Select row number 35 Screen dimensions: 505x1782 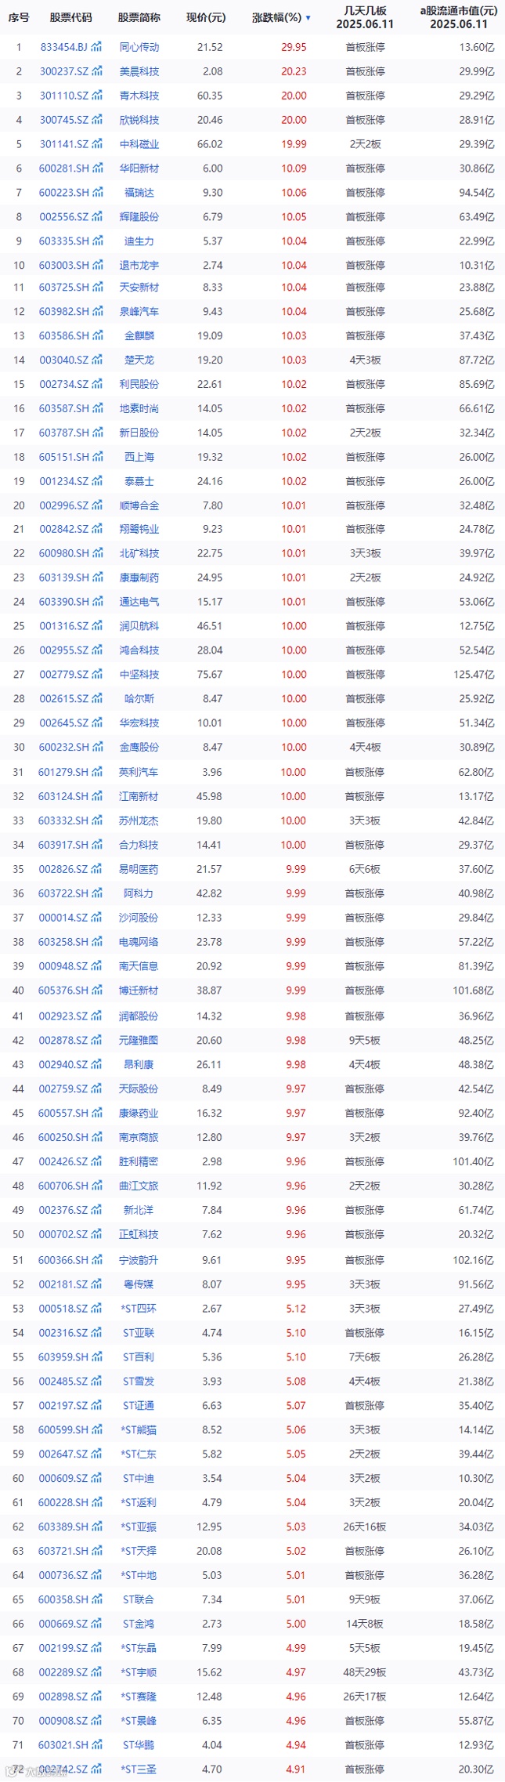19,869
